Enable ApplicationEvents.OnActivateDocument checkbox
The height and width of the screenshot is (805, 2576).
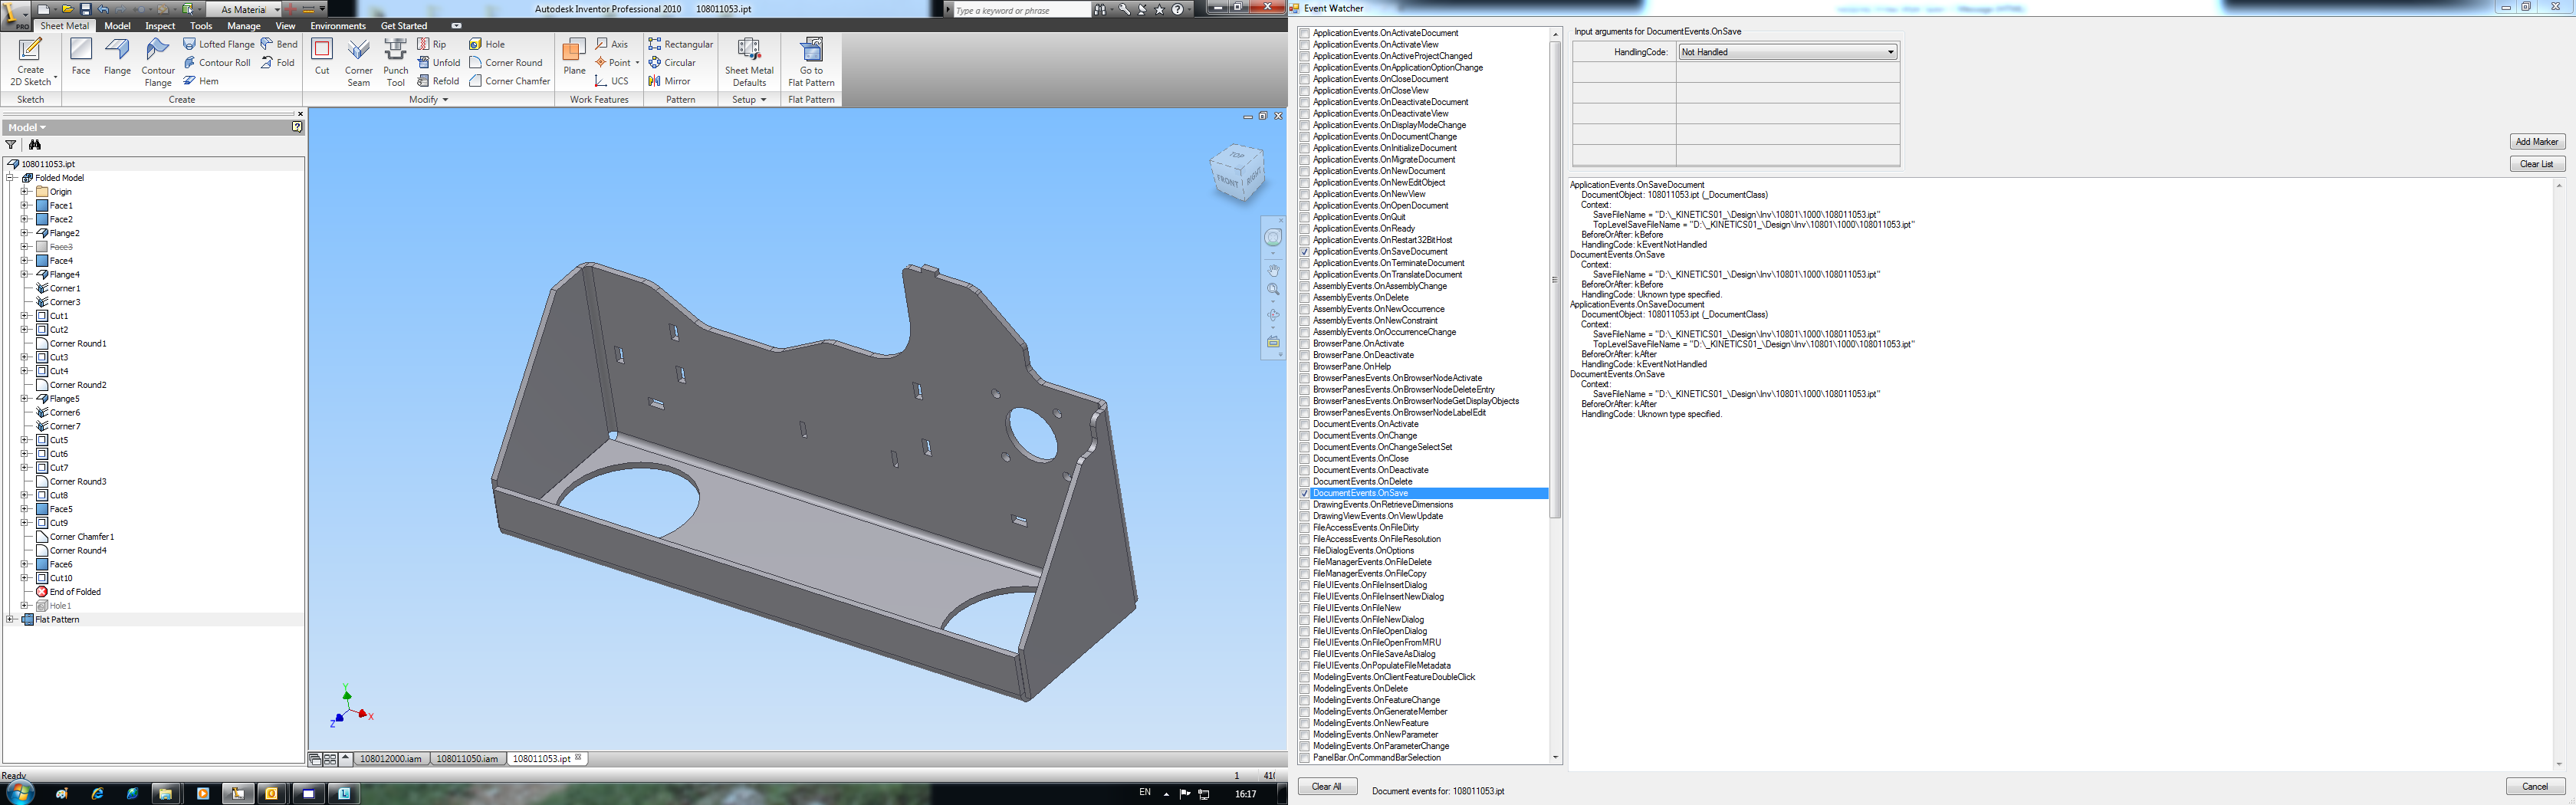click(1304, 33)
